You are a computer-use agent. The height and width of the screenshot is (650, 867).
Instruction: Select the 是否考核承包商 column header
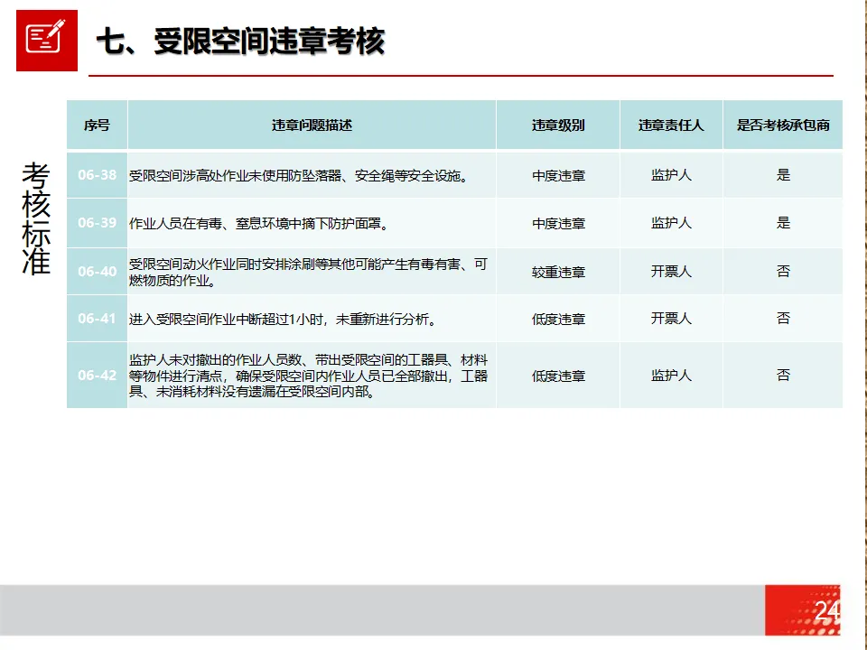(x=783, y=125)
